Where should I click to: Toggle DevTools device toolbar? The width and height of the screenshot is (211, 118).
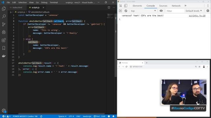126,6
